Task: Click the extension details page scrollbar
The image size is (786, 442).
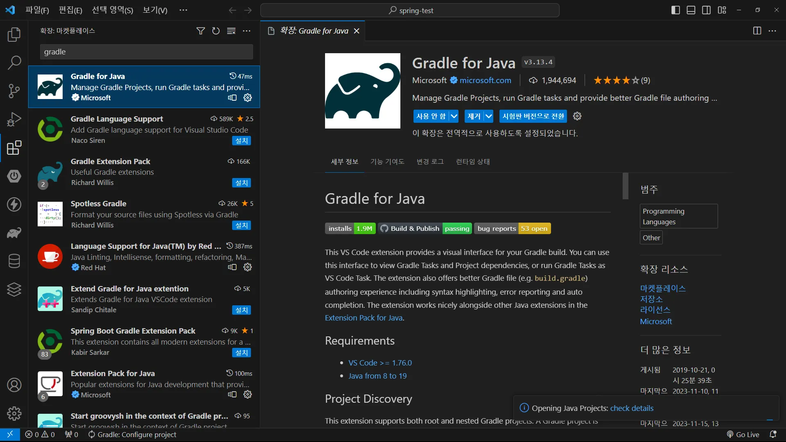Action: (625, 186)
